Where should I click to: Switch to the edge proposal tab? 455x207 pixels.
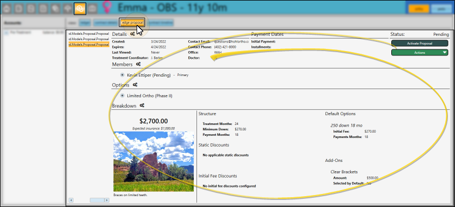[132, 23]
